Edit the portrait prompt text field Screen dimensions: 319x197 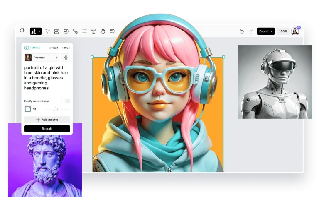(x=46, y=78)
